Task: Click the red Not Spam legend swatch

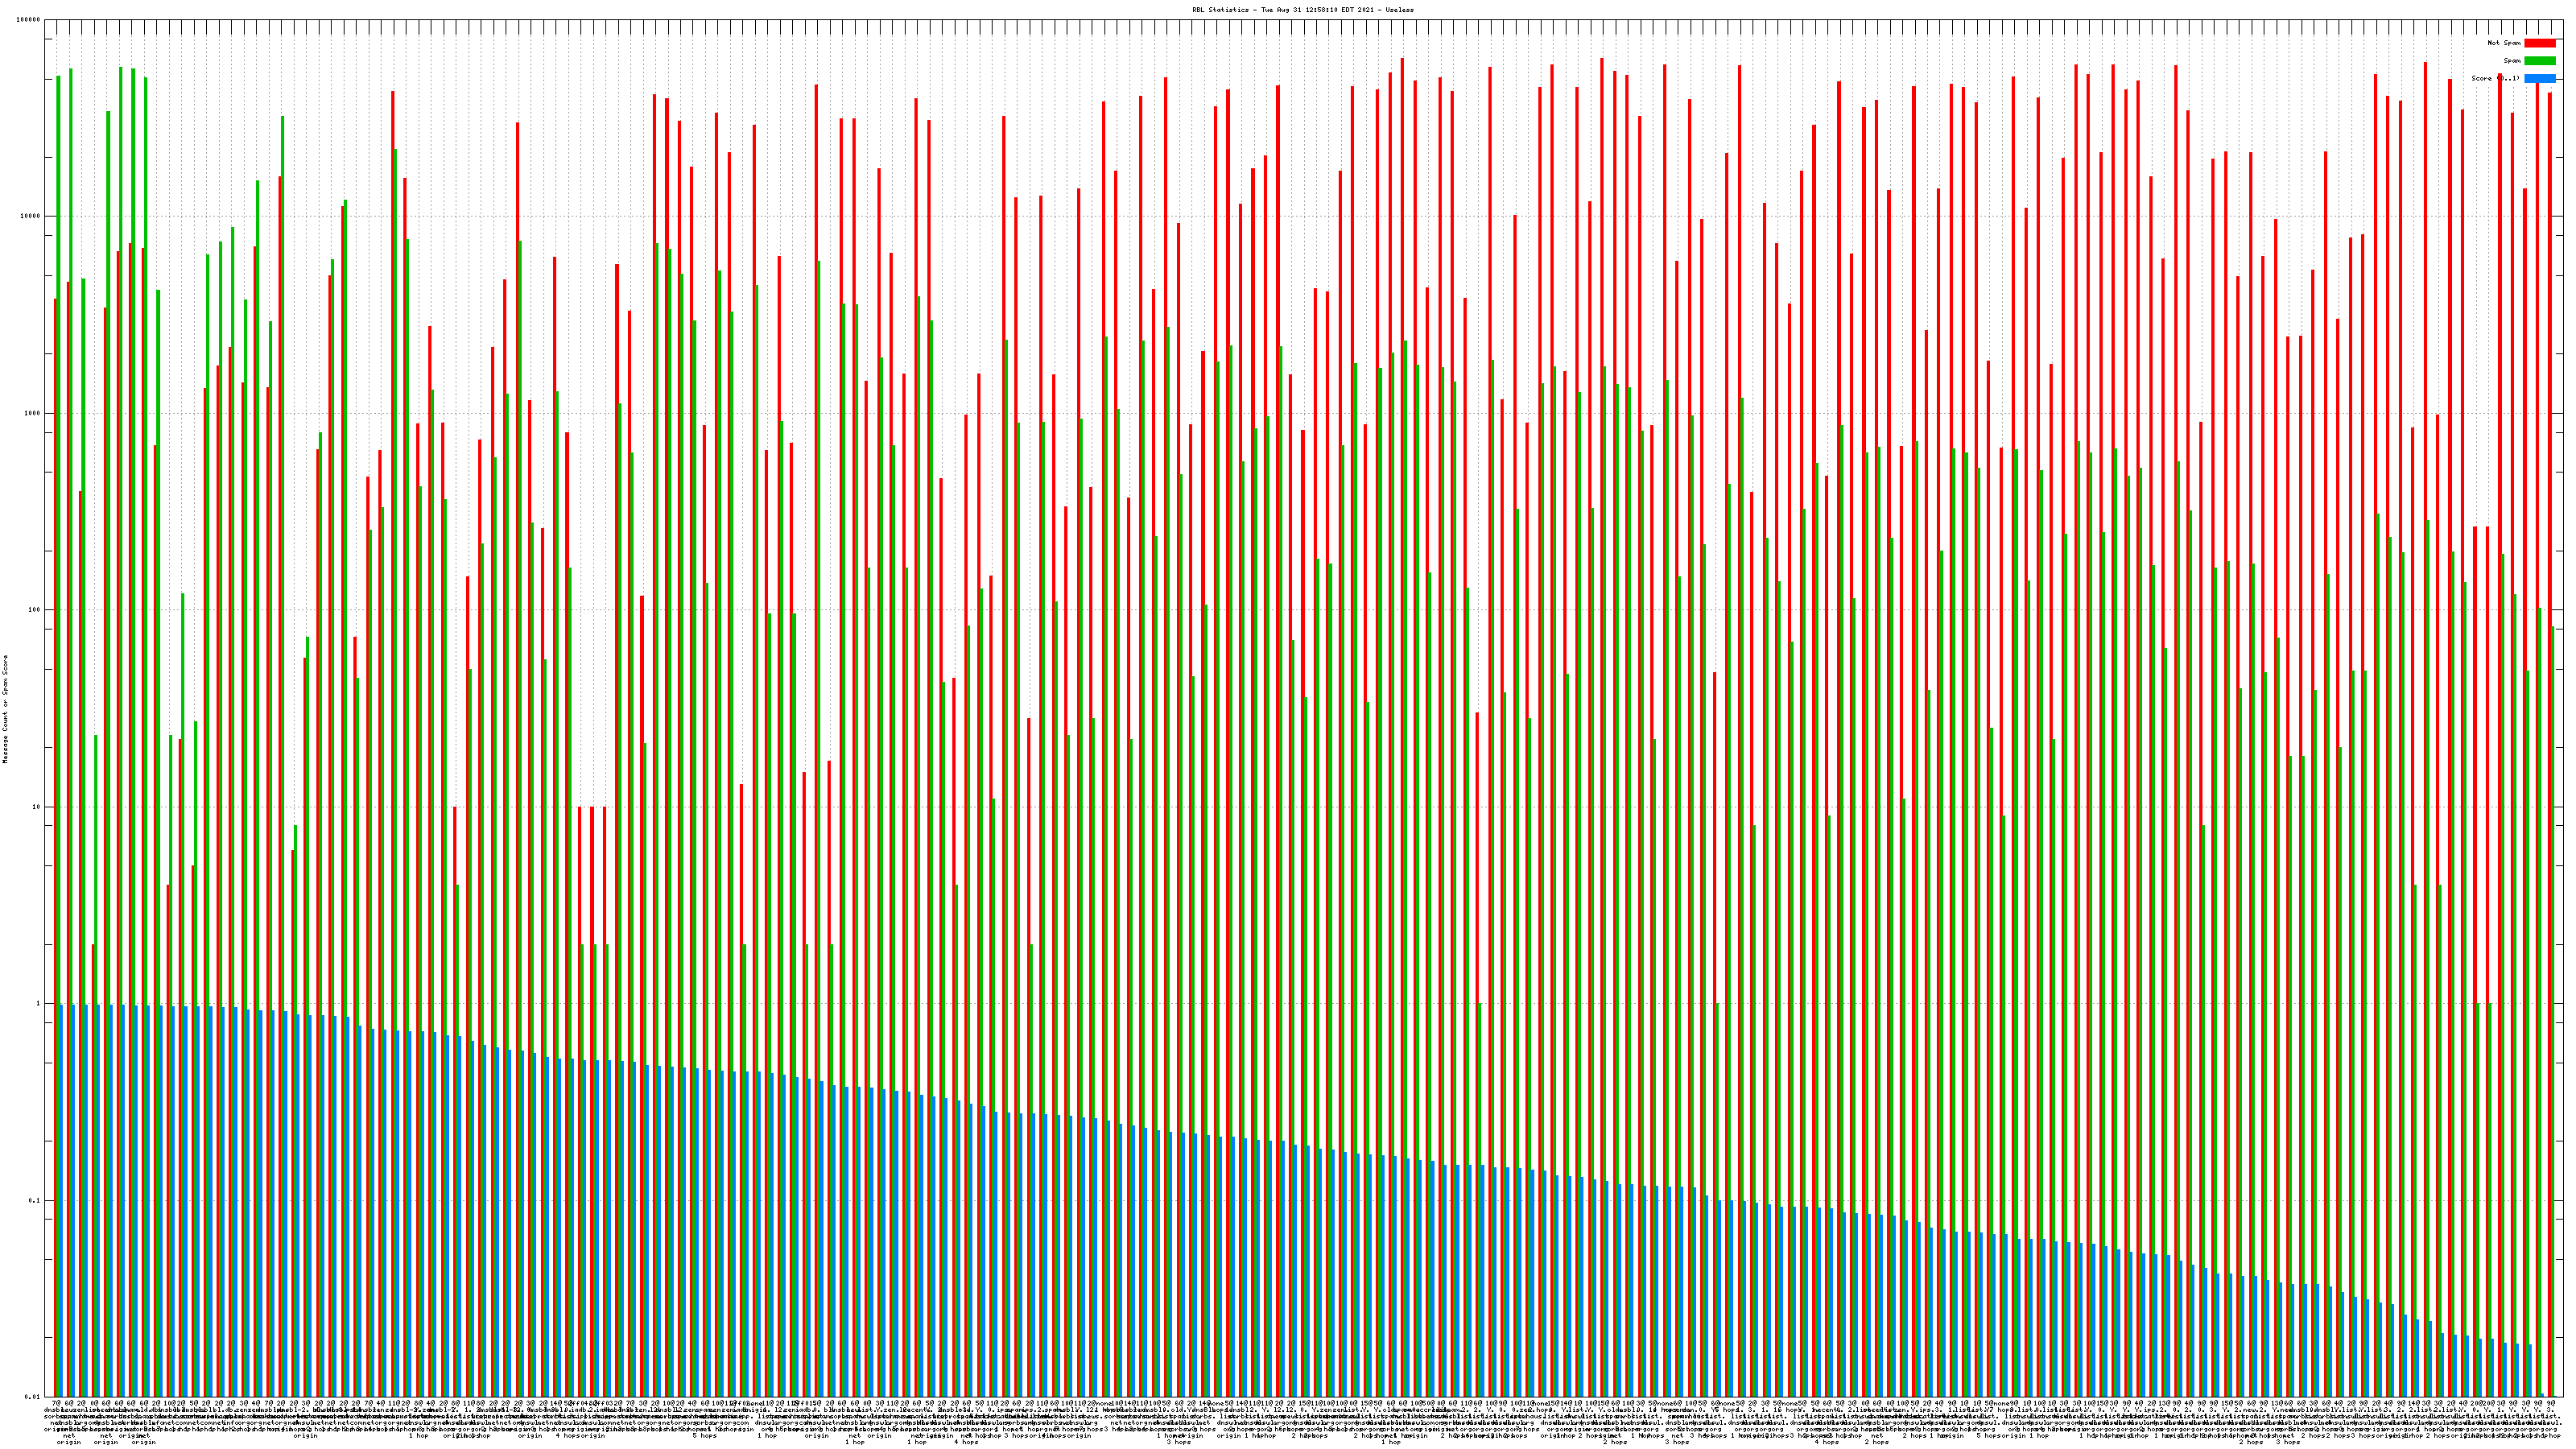Action: coord(2539,43)
